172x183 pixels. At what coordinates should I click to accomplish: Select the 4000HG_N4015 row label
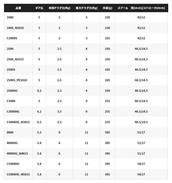17,153
